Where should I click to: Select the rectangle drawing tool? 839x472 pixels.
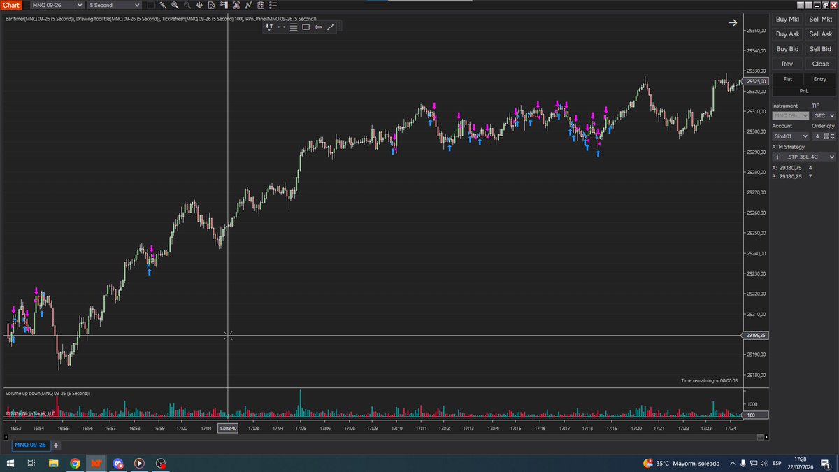pos(306,27)
